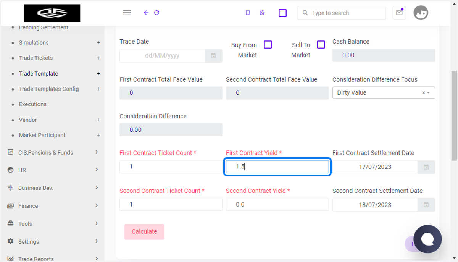Focus the Second Contract Yield field

point(277,205)
